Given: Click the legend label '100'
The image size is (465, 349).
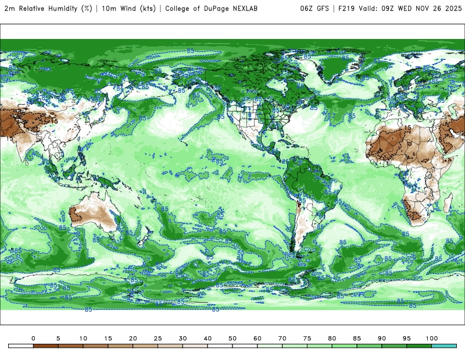Looking at the screenshot, I should coord(432,339).
